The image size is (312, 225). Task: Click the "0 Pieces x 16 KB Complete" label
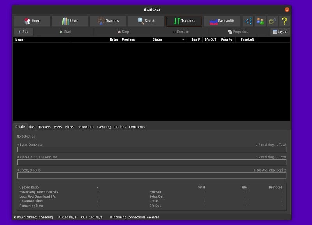(37, 157)
